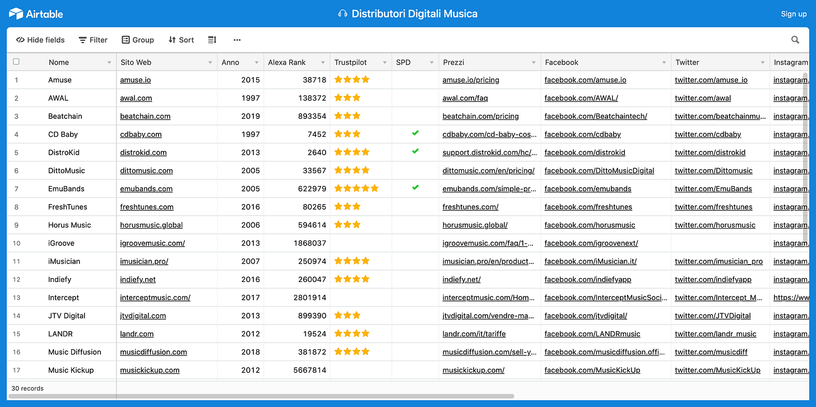Click the Trustpilot stars for EmuBands

tap(356, 188)
